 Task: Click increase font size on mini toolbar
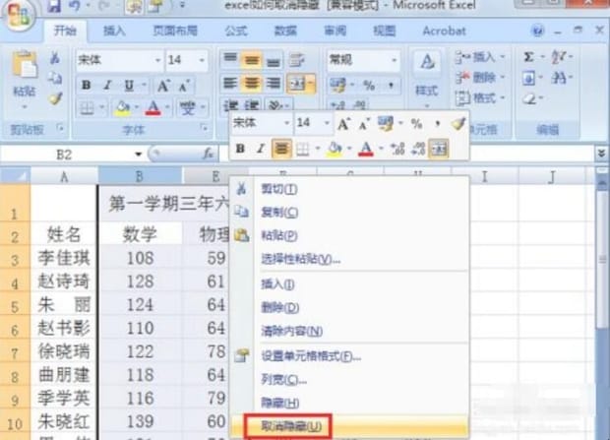click(x=344, y=123)
